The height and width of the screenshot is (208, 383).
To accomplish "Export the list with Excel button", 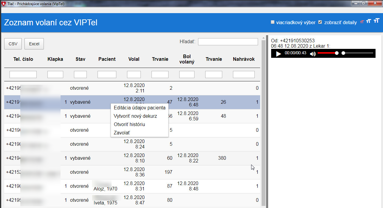I will tap(34, 44).
